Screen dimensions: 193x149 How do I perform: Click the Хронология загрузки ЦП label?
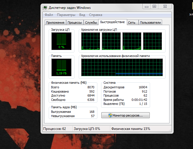(99, 30)
